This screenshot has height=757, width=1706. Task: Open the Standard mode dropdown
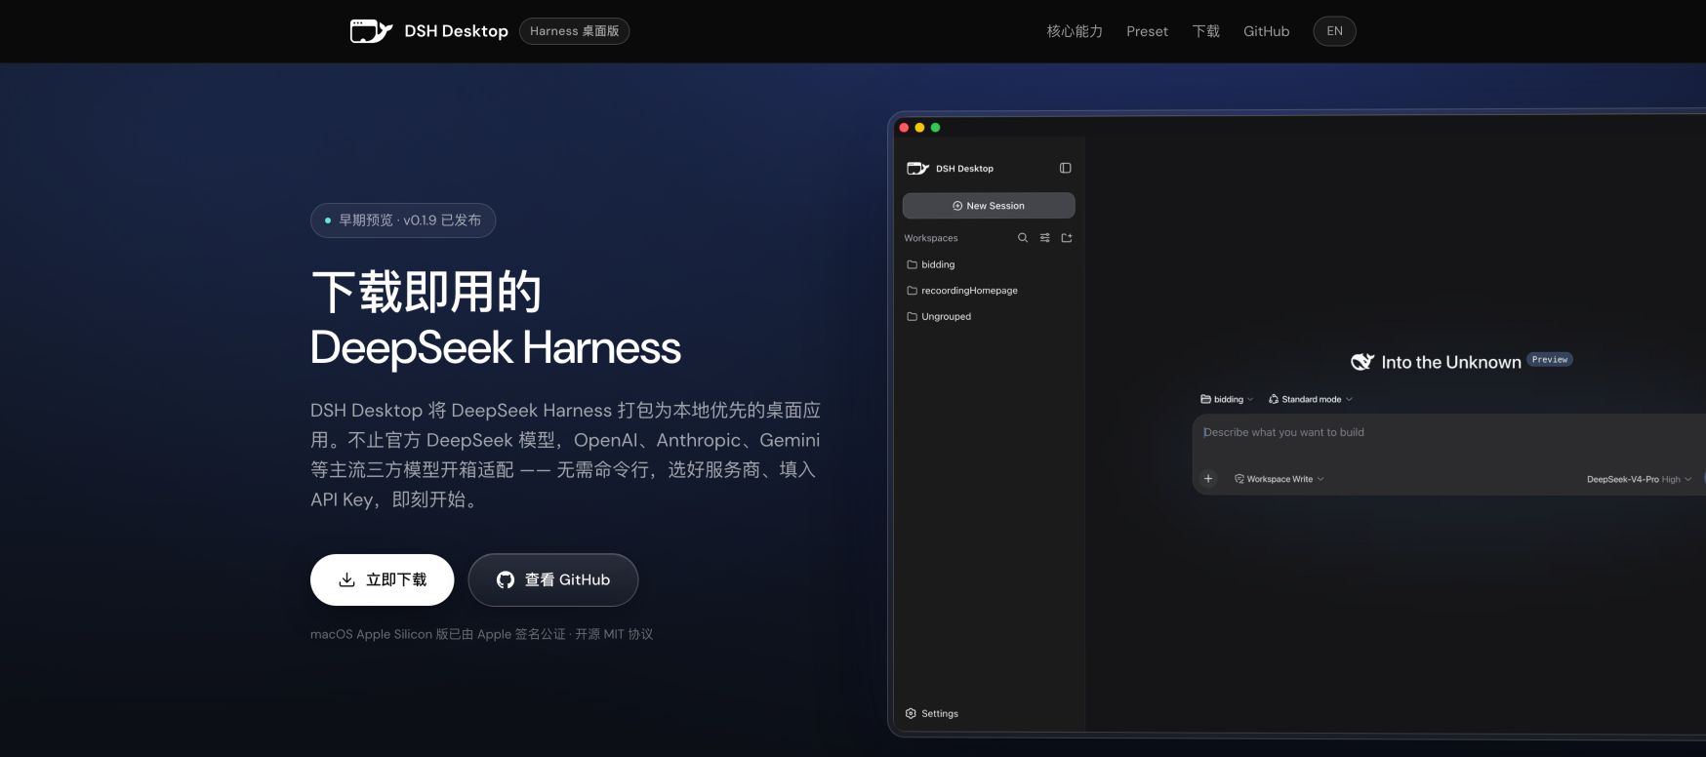[x=1310, y=399]
